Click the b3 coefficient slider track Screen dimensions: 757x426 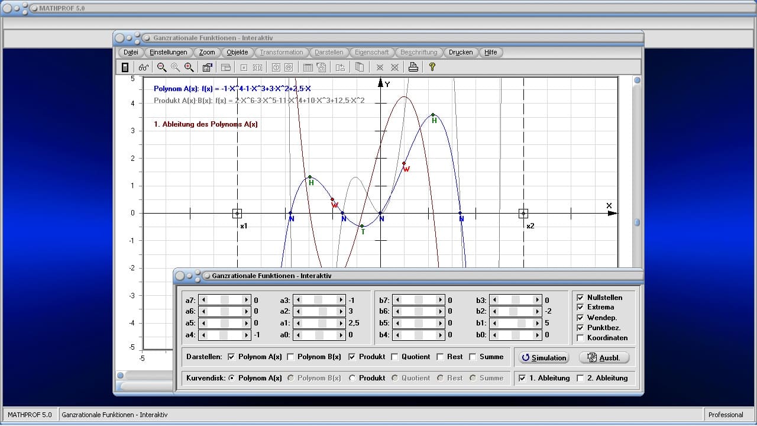pos(516,300)
